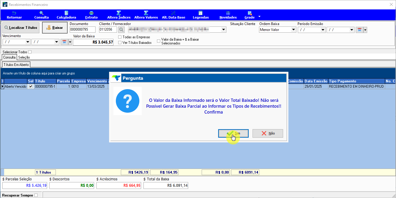
Task: Click the footer total R$ 6091,14
Action: pyautogui.click(x=245, y=172)
